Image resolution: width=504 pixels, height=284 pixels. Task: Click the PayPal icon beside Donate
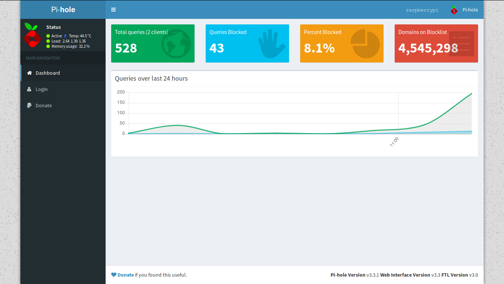[x=29, y=105]
